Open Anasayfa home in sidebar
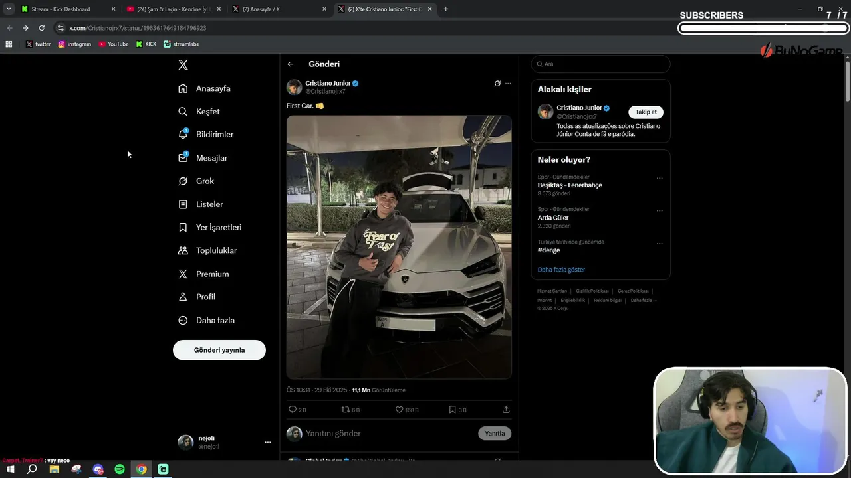The height and width of the screenshot is (478, 851). click(205, 88)
